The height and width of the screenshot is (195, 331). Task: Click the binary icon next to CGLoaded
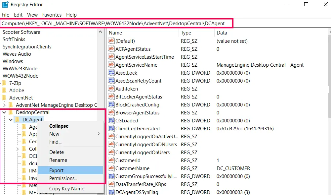coord(111,121)
